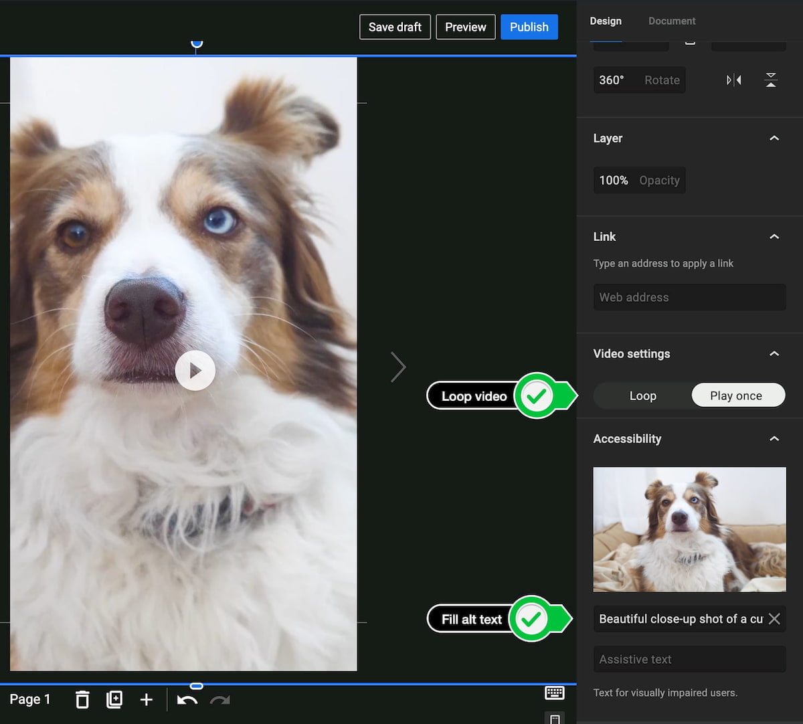Switch to the Document tab
Viewport: 803px width, 724px height.
pos(672,21)
